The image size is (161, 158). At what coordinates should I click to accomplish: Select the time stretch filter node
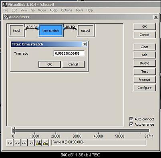[50, 31]
